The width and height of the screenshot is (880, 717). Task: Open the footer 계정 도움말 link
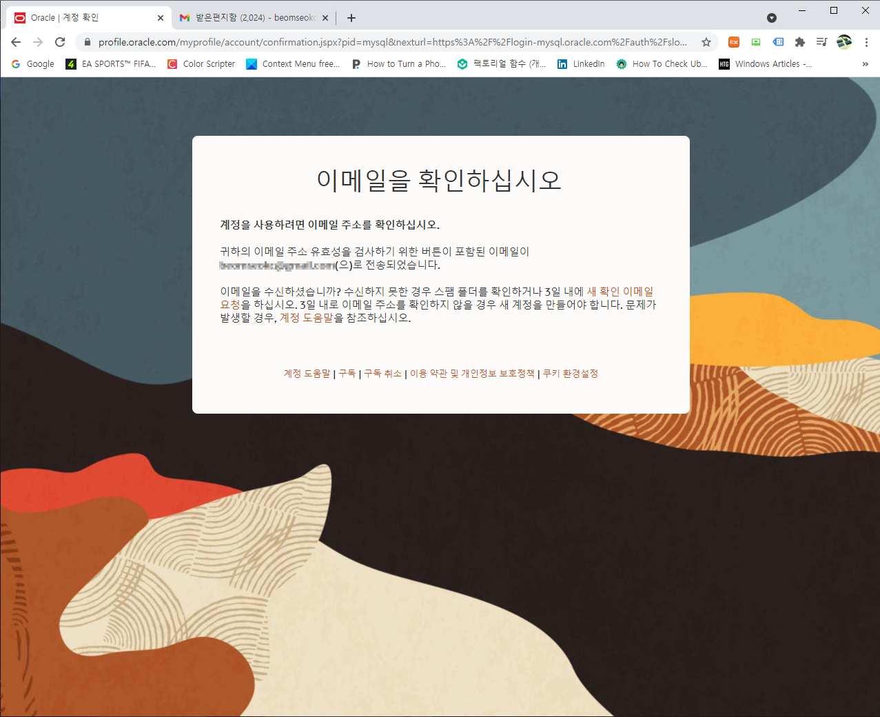click(307, 373)
